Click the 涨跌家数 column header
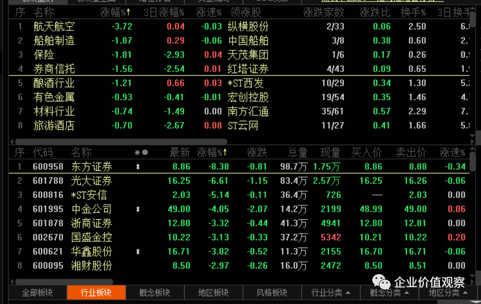This screenshot has height=304, width=481. click(x=323, y=12)
